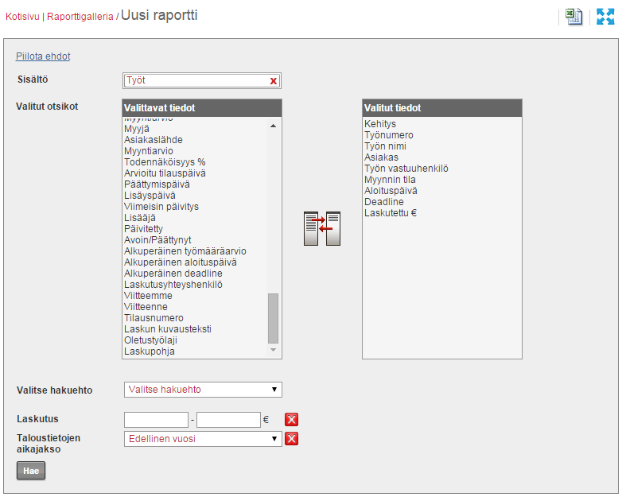626x497 pixels.
Task: Select Lisääjä field
Action: [x=140, y=218]
